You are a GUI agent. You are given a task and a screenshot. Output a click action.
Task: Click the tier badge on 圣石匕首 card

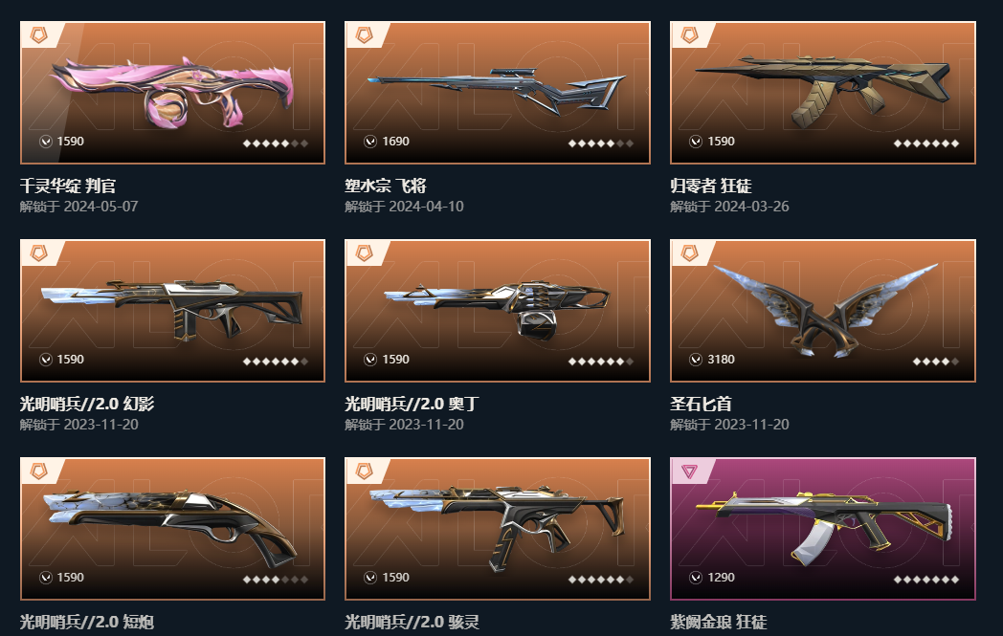click(x=689, y=252)
